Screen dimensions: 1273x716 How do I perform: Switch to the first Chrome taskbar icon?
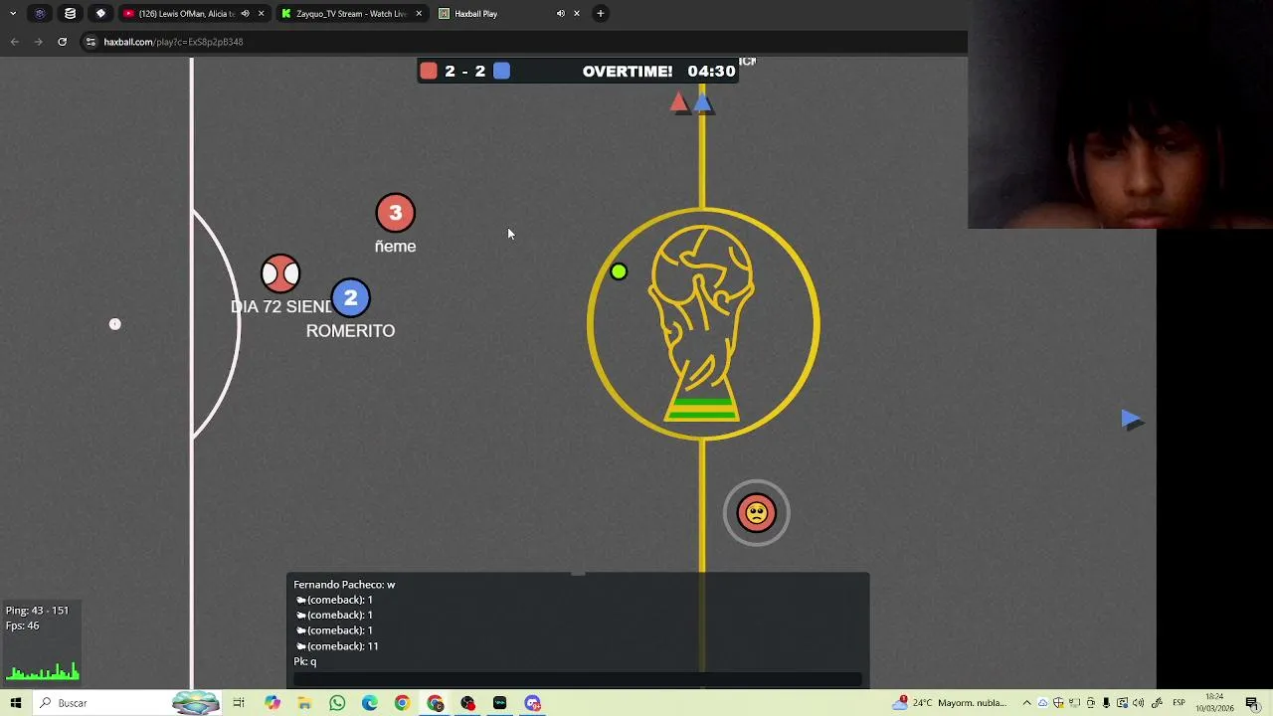click(x=402, y=703)
